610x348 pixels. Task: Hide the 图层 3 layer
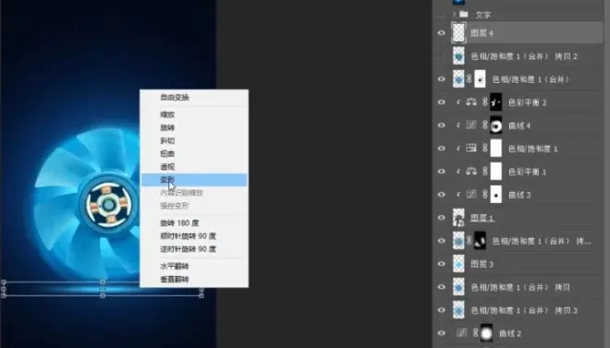441,264
